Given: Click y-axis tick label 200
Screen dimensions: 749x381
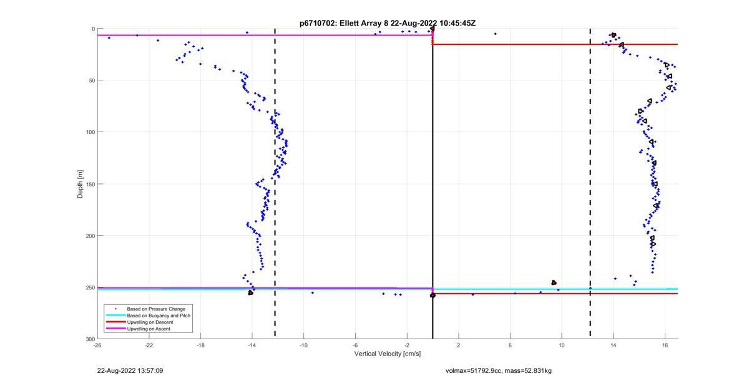Looking at the screenshot, I should pos(89,236).
